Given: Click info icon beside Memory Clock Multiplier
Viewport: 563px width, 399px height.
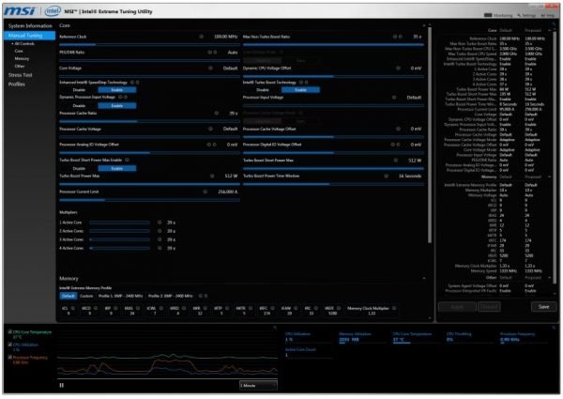Looking at the screenshot, I should click(x=394, y=308).
